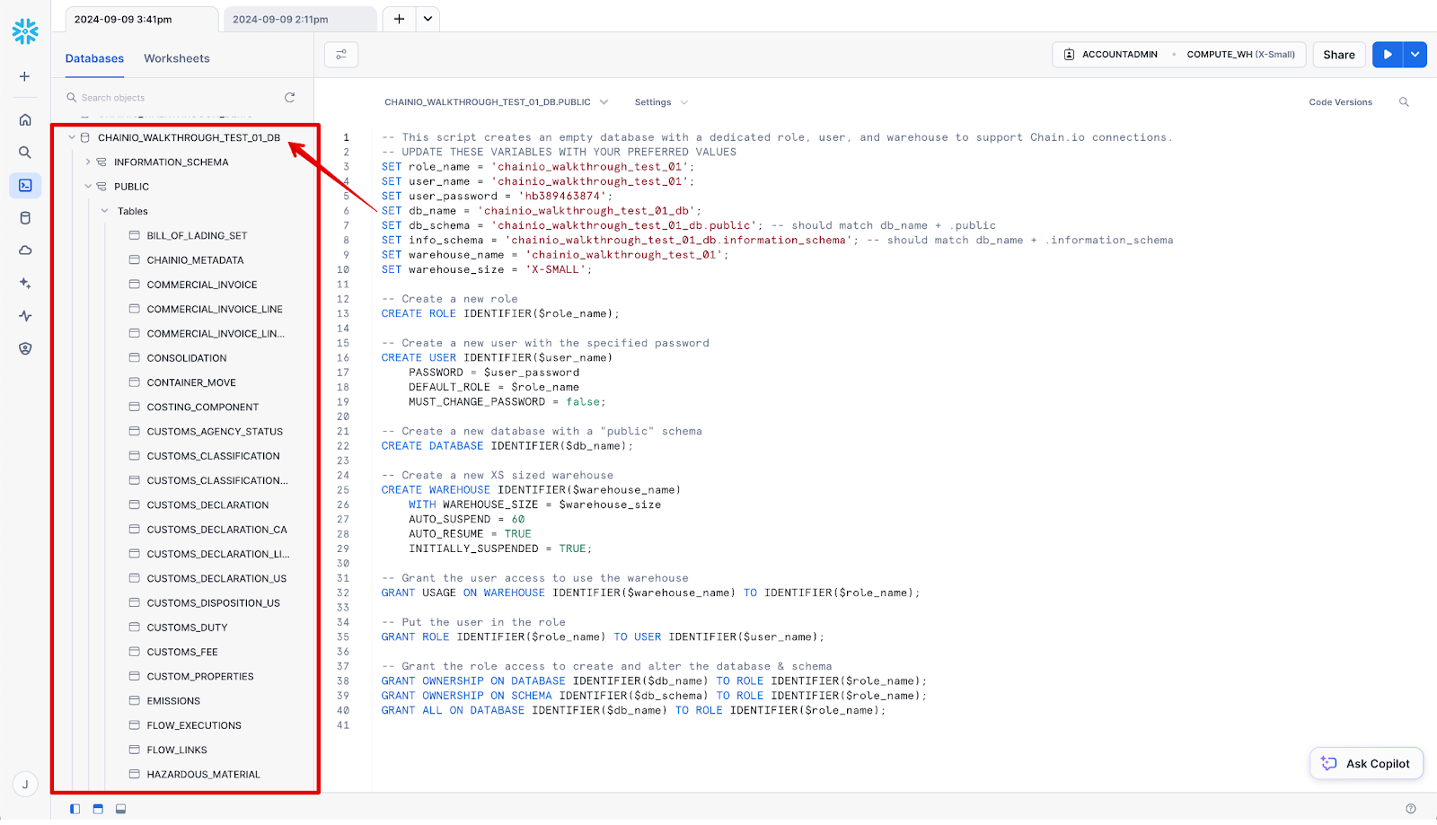
Task: Open Code Versions
Action: (1340, 102)
